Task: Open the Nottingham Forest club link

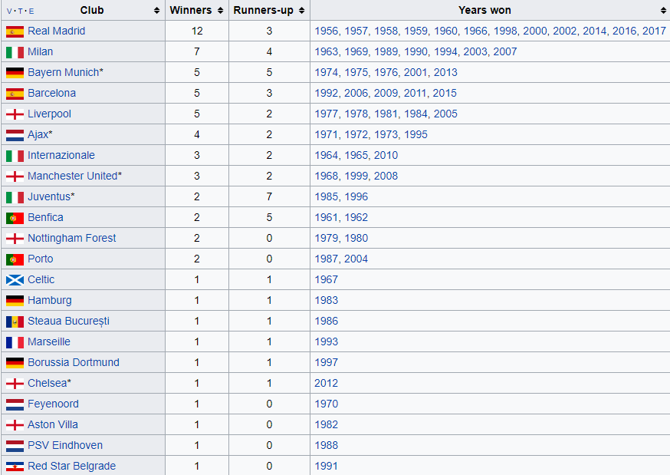Action: 72,238
